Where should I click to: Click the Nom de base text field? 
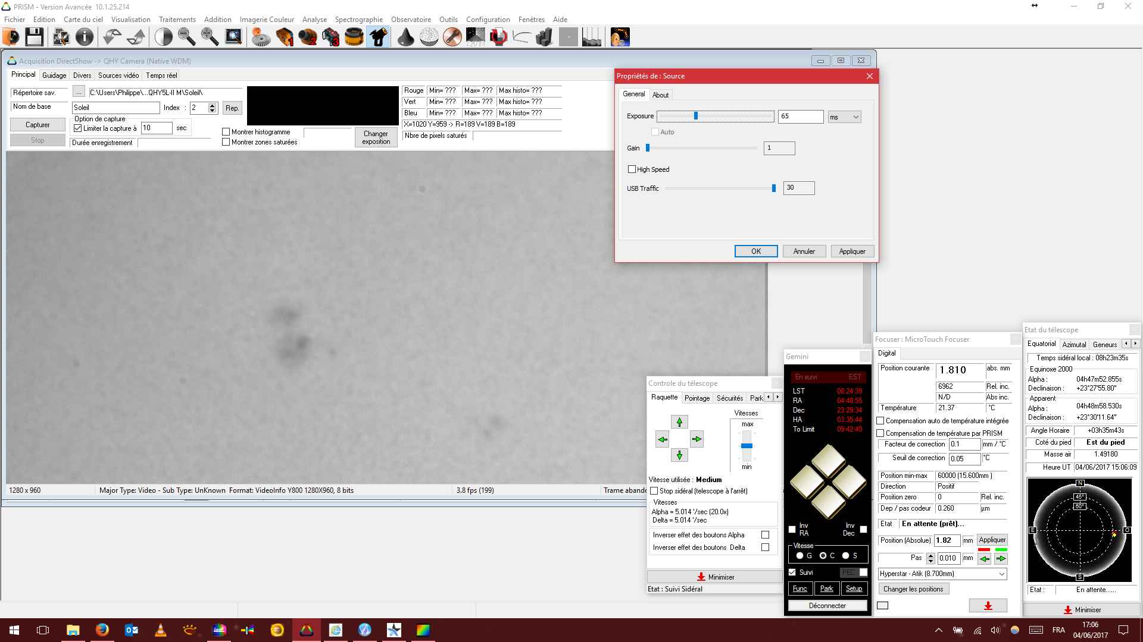(x=115, y=108)
